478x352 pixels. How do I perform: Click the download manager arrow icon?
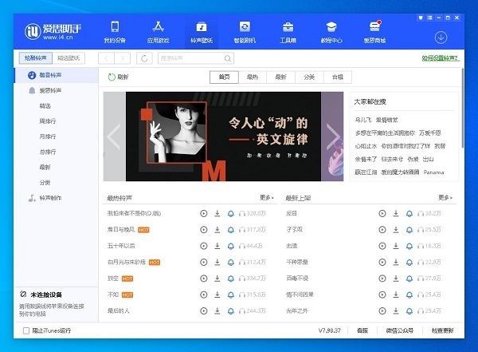[x=441, y=37]
